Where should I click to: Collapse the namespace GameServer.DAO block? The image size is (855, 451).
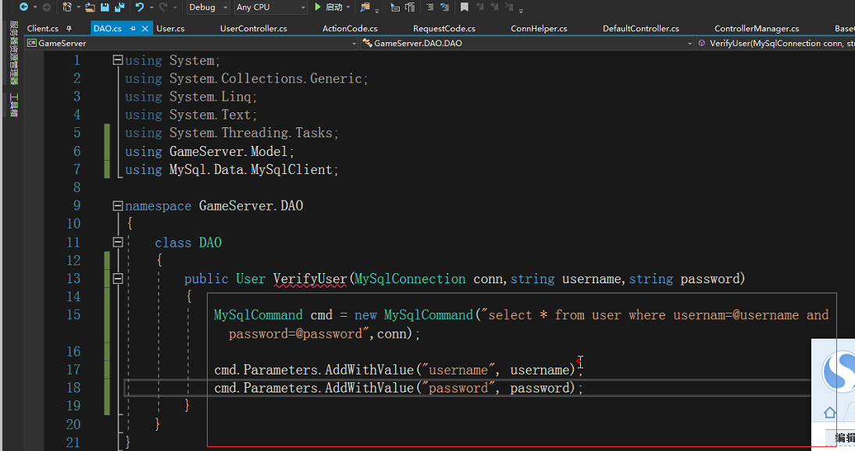pos(118,206)
